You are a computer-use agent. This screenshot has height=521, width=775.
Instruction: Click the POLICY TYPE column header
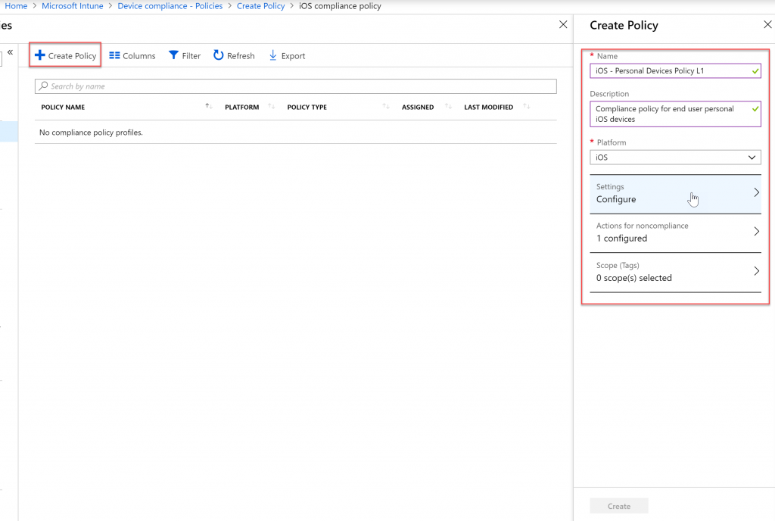pos(307,107)
